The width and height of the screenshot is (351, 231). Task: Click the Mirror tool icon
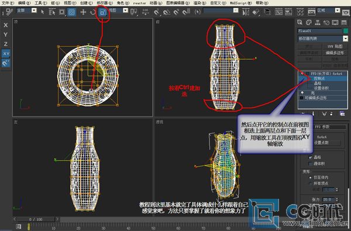246,12
